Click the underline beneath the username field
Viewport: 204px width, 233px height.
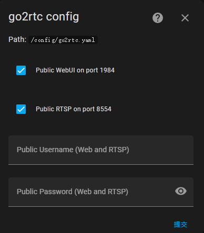(x=101, y=164)
